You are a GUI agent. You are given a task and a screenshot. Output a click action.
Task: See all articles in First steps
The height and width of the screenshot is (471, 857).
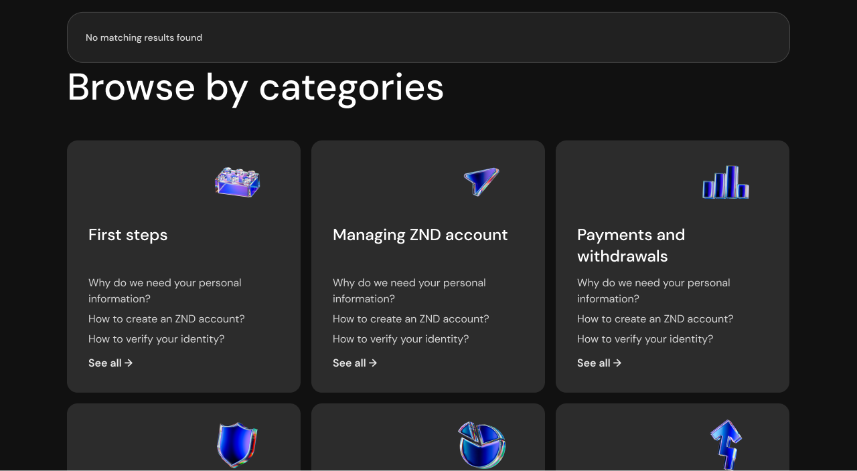pyautogui.click(x=110, y=363)
